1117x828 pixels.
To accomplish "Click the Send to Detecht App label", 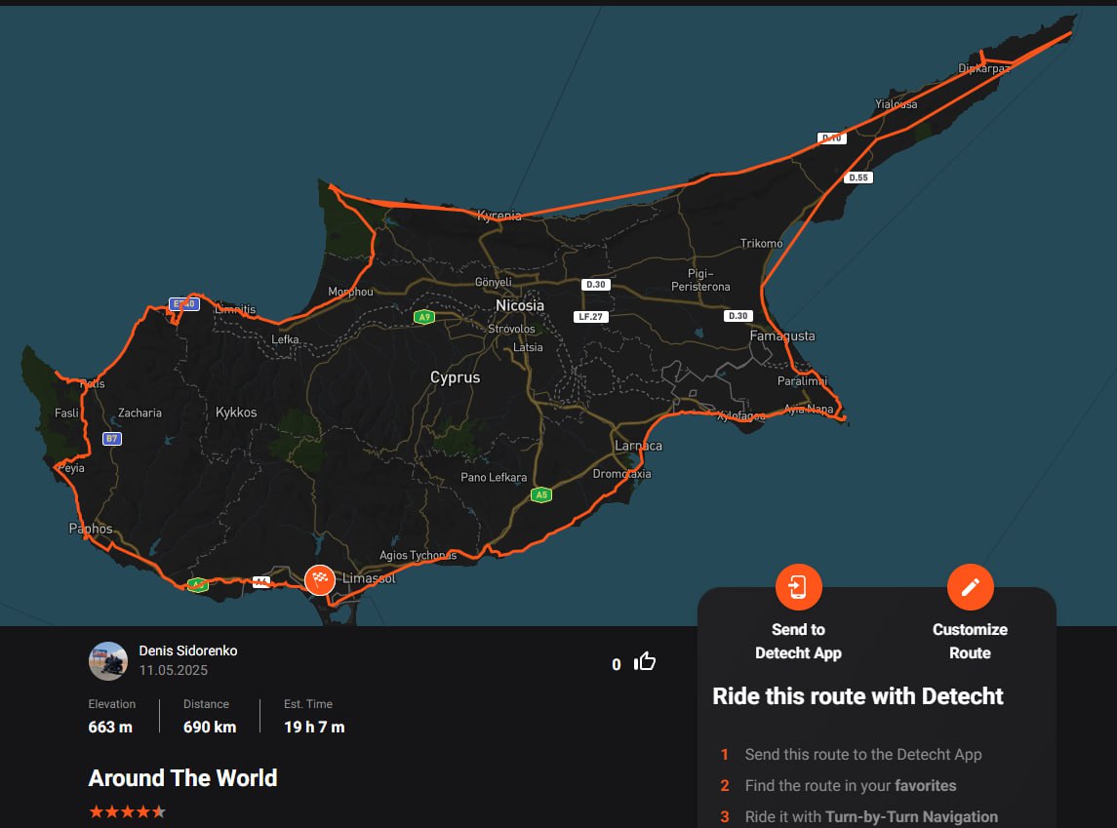I will [798, 641].
